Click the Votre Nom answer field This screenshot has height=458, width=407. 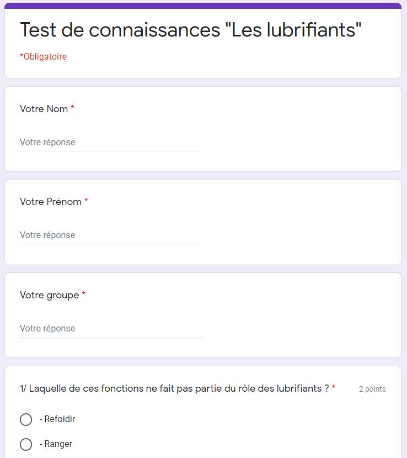pos(111,143)
